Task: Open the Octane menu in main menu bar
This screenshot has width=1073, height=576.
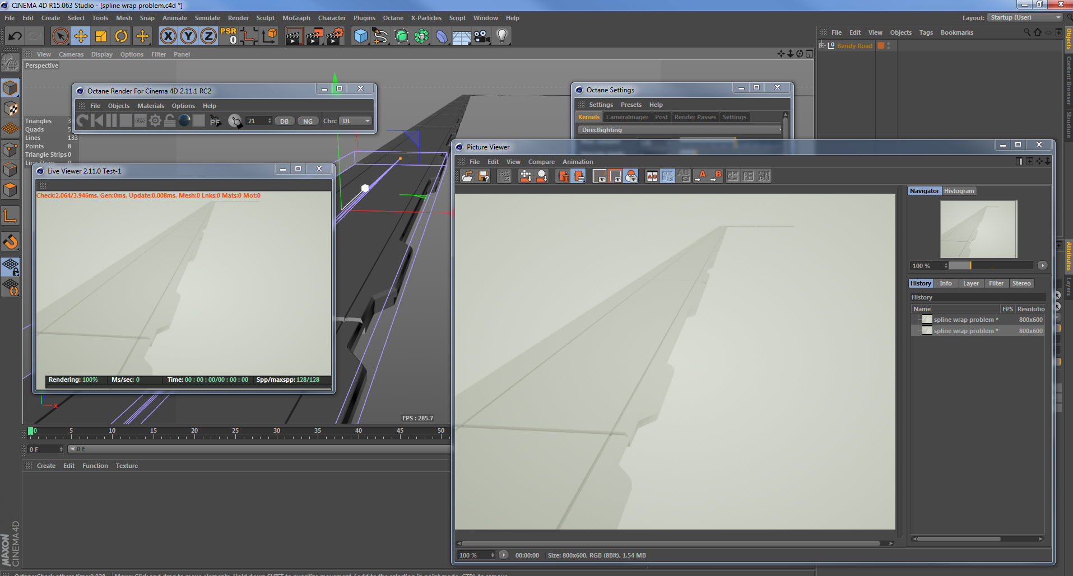Action: (x=393, y=18)
